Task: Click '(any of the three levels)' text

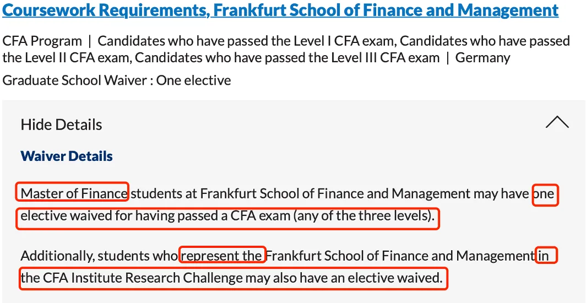Action: (364, 216)
